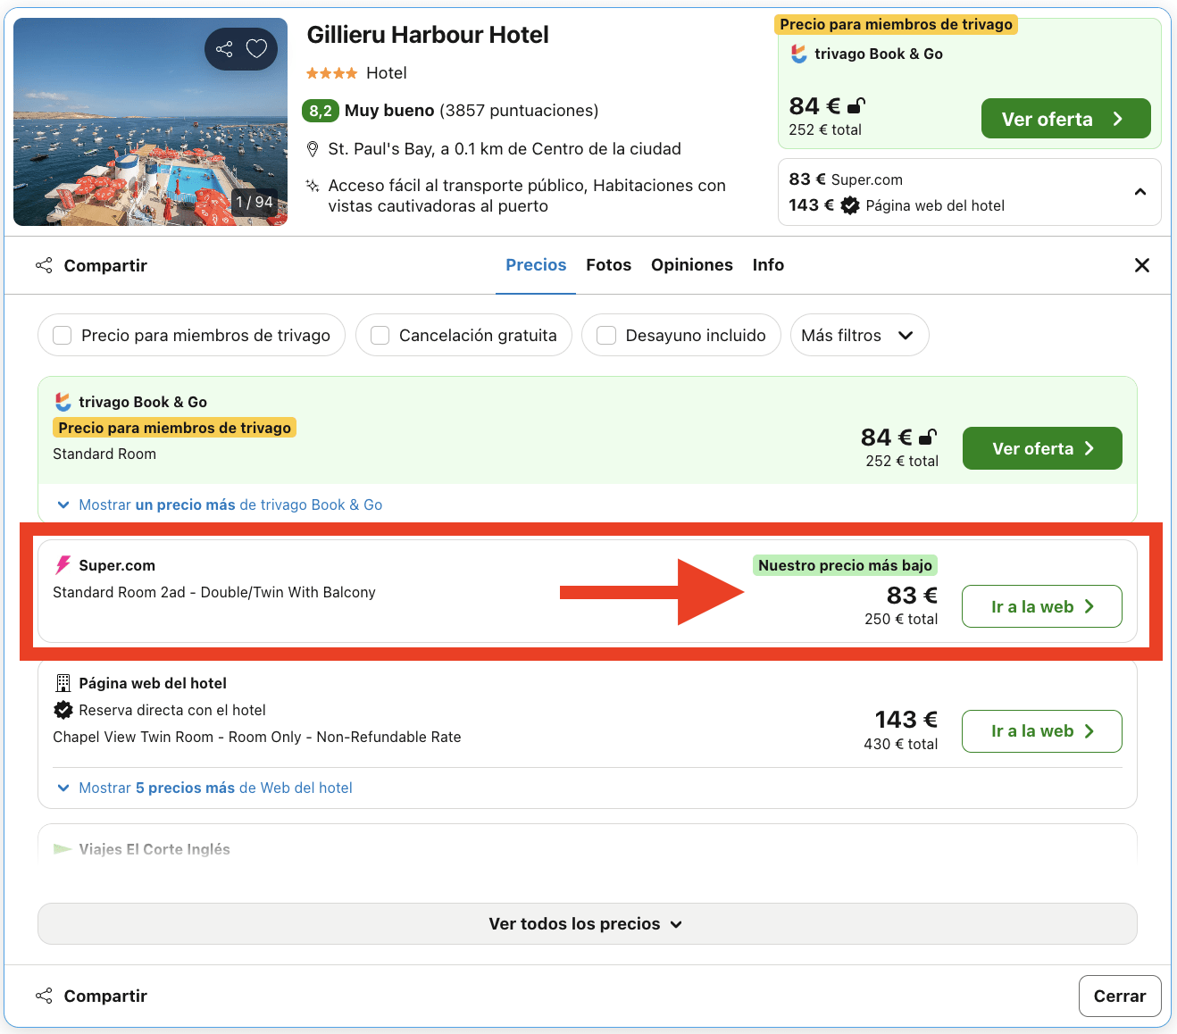Viewport: 1177px width, 1034px height.
Task: Open the Fotos tab
Action: tap(608, 265)
